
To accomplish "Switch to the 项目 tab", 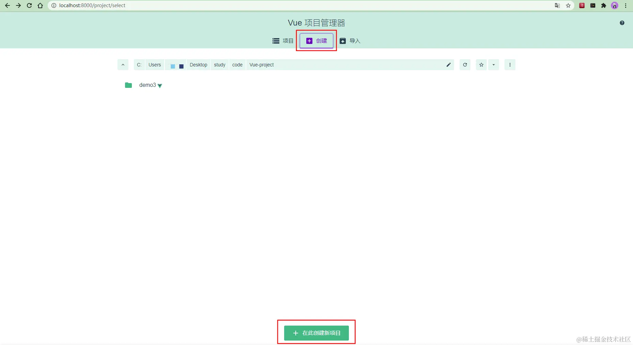I will pos(283,41).
